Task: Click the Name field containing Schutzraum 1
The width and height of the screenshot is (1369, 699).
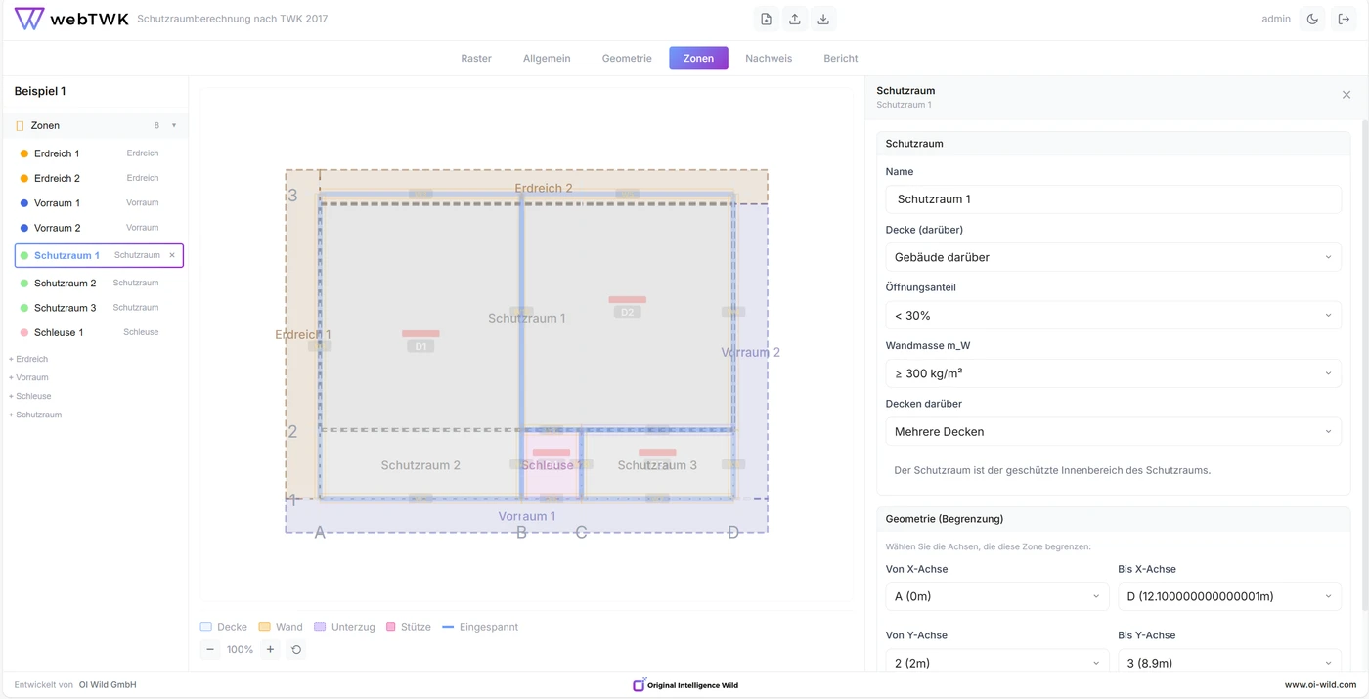Action: [1113, 199]
